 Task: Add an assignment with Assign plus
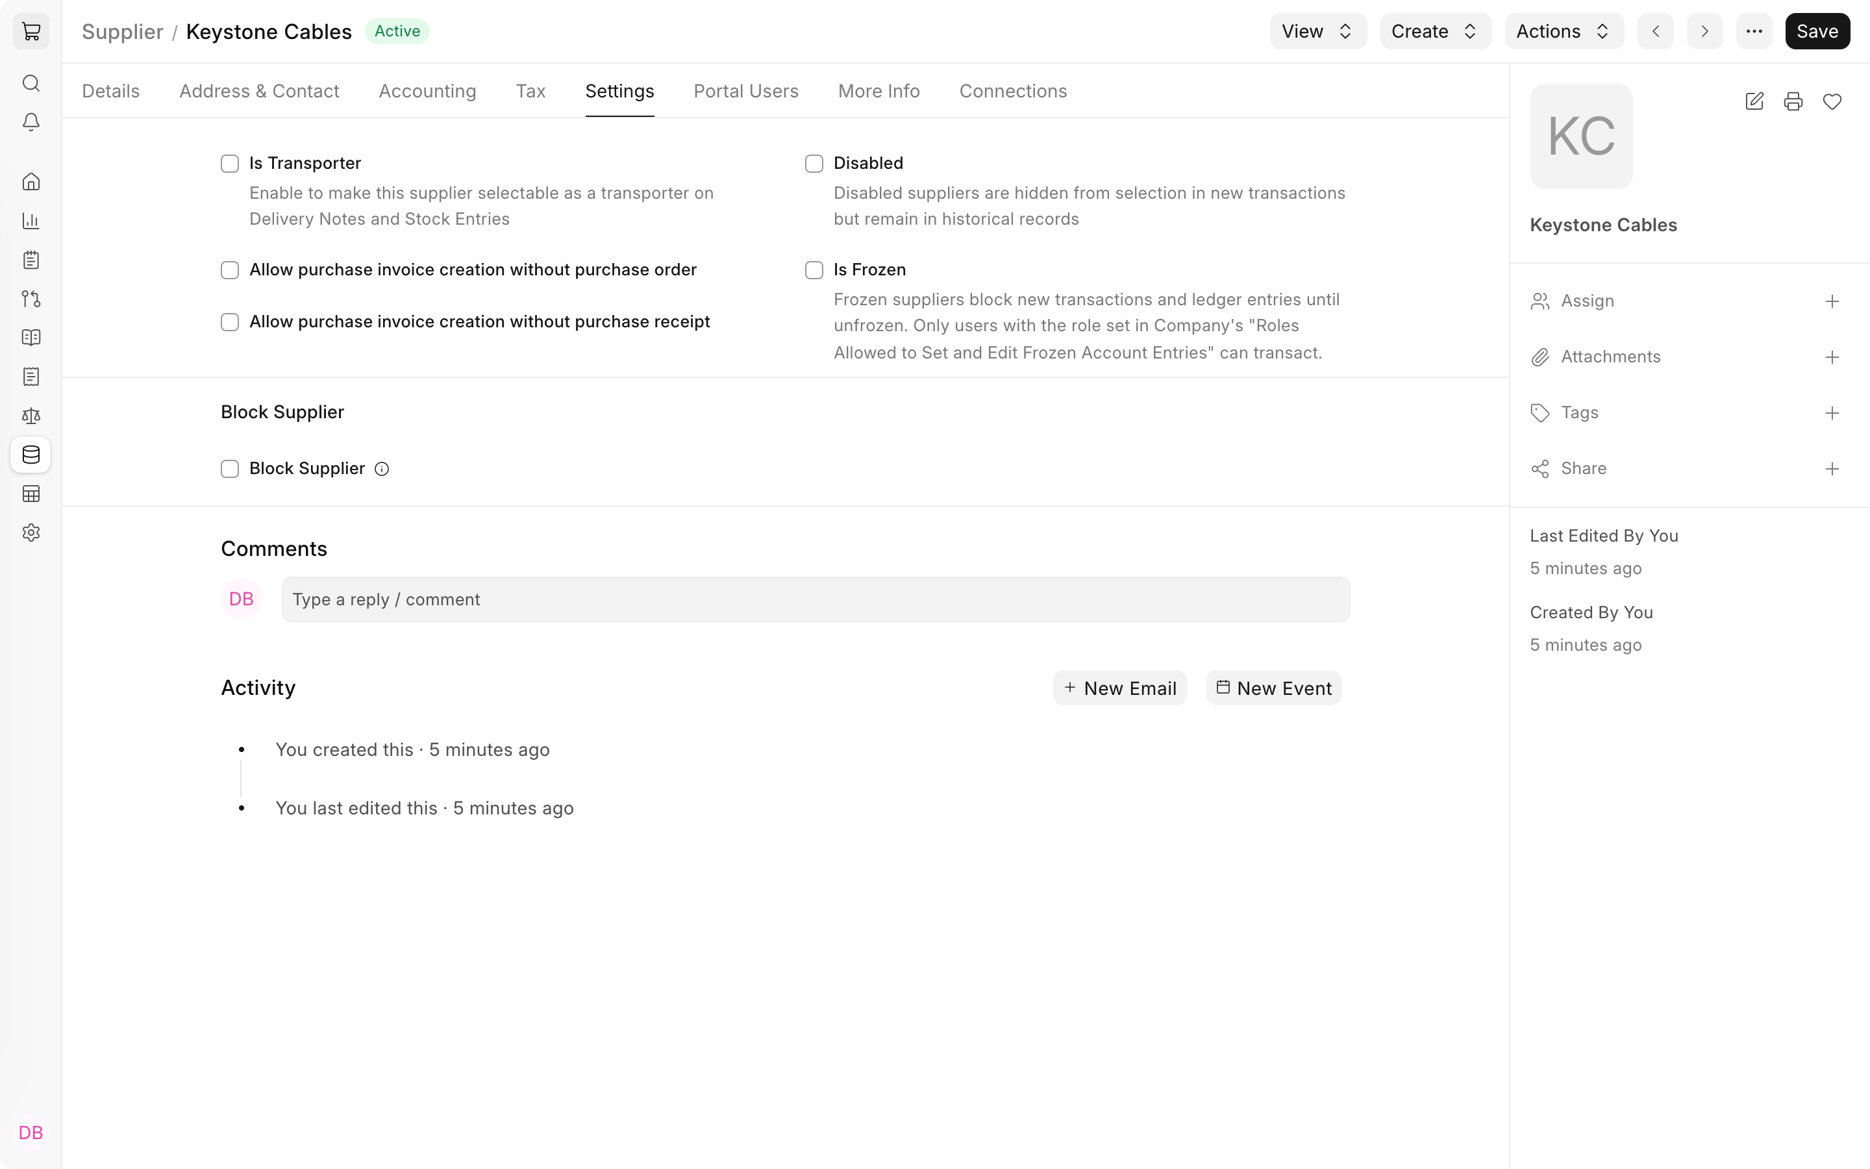(x=1832, y=301)
